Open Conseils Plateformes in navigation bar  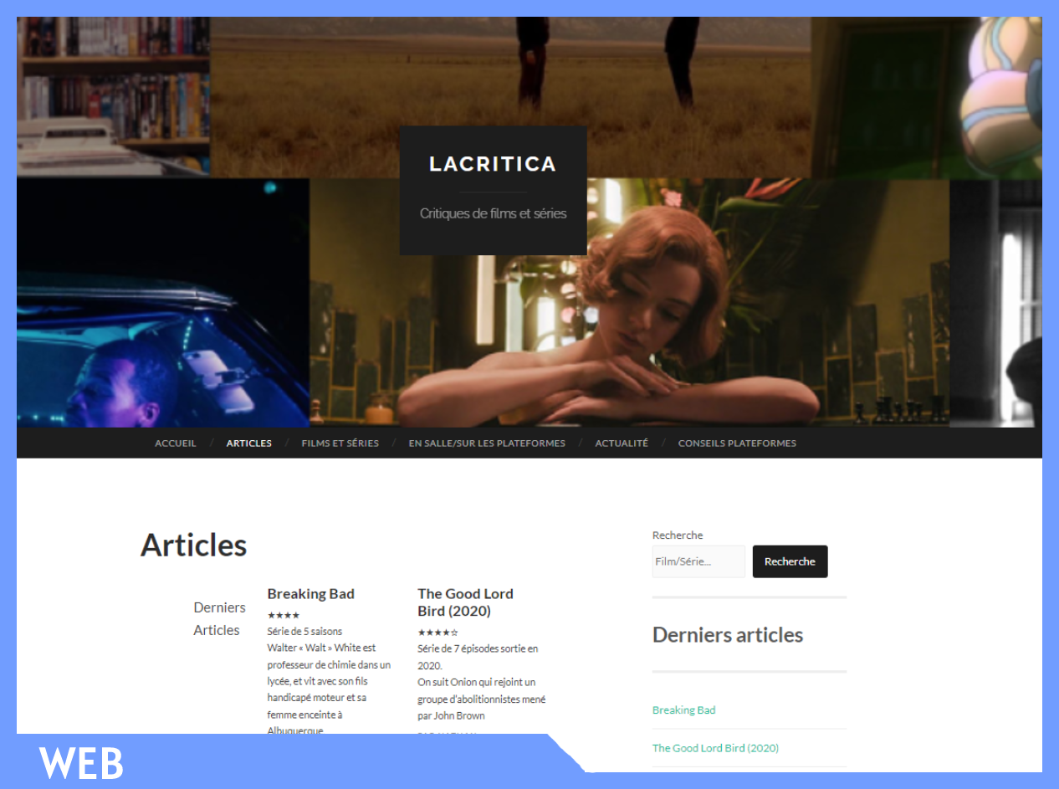point(736,443)
